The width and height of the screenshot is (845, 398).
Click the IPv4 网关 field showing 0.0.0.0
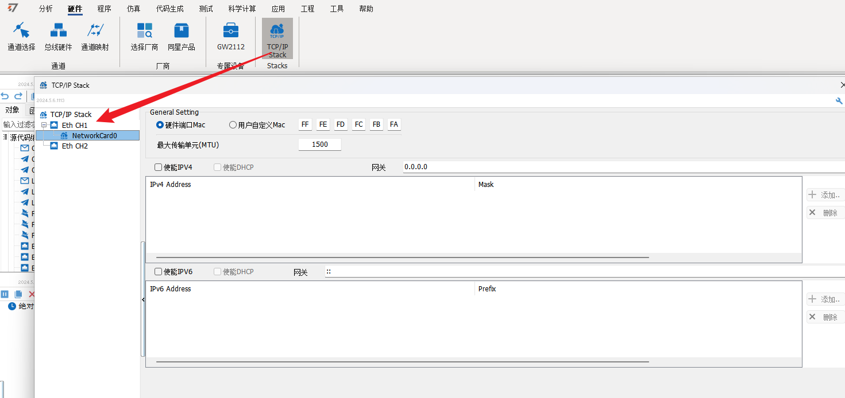624,167
